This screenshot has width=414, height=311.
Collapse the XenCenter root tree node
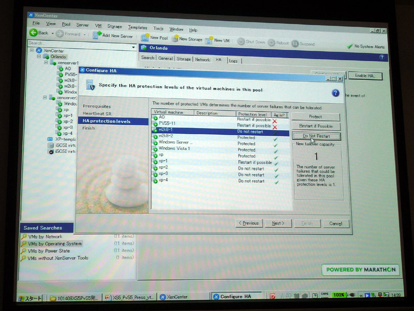32,50
